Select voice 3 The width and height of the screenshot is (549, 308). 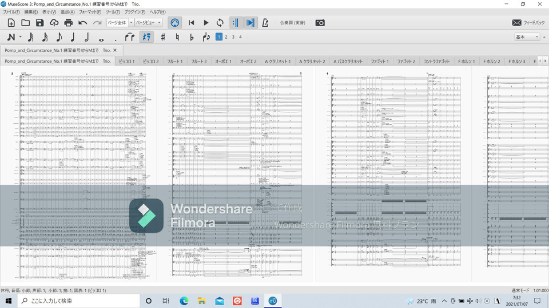pyautogui.click(x=233, y=37)
